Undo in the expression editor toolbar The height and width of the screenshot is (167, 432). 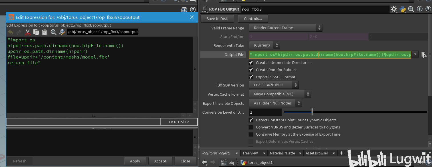(x=10, y=32)
